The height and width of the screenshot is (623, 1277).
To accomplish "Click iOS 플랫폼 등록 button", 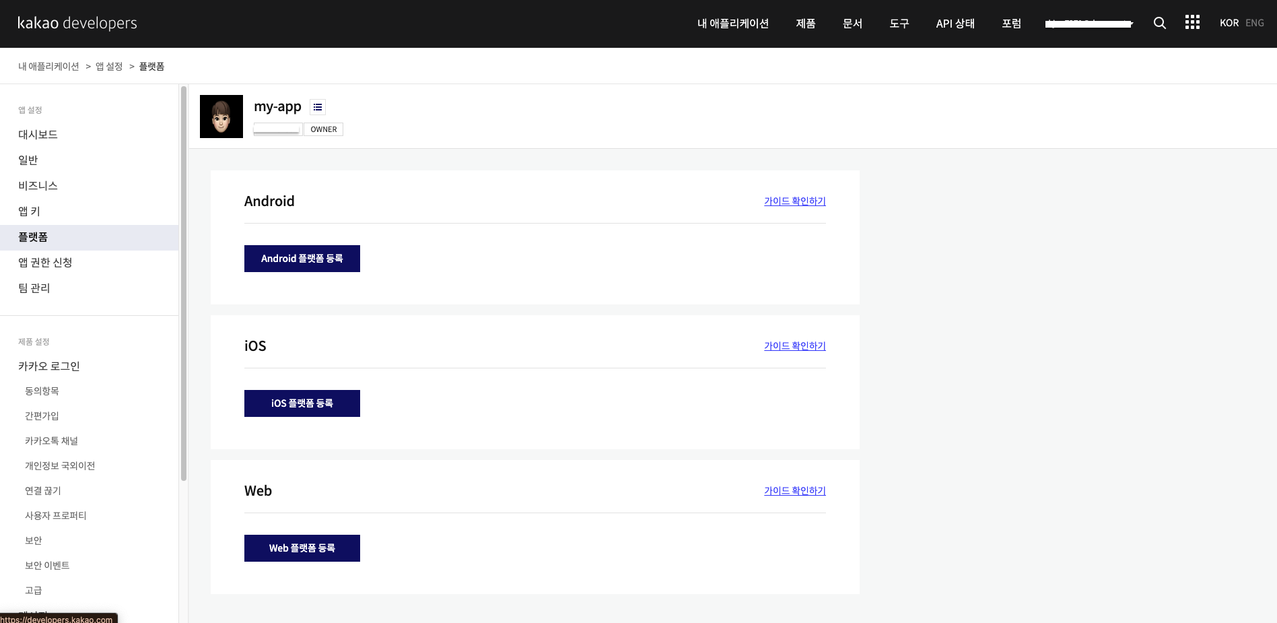I will coord(302,403).
